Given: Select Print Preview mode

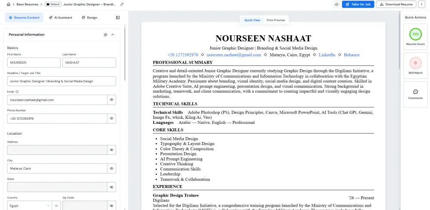Looking at the screenshot, I should pyautogui.click(x=276, y=20).
